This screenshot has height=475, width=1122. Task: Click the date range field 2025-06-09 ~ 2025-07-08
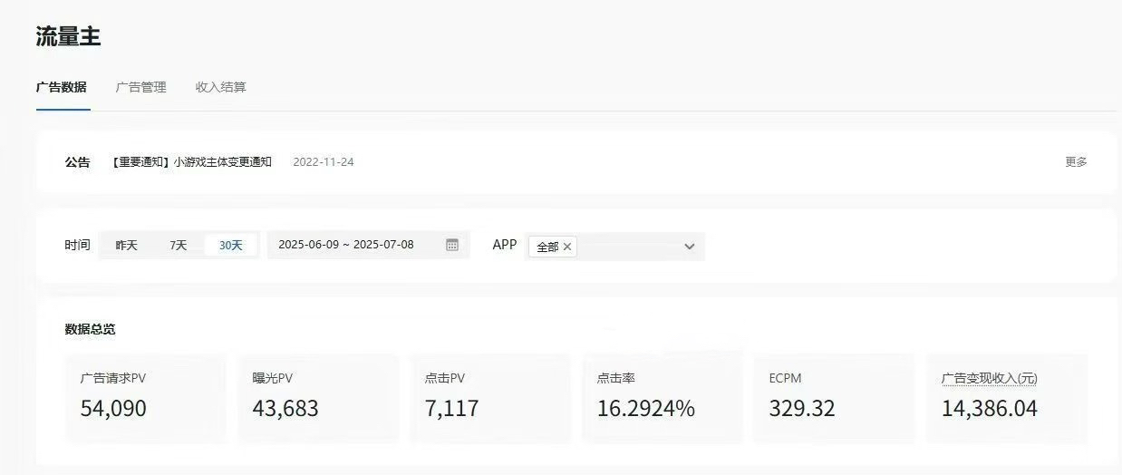[369, 245]
